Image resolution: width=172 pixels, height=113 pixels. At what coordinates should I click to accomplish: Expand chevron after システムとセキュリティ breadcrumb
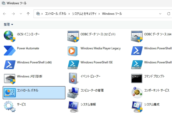pyautogui.click(x=100, y=14)
